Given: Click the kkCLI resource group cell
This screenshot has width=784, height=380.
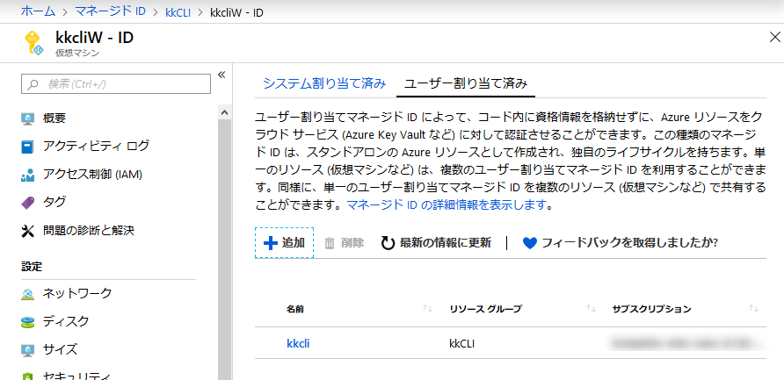Looking at the screenshot, I should point(462,343).
